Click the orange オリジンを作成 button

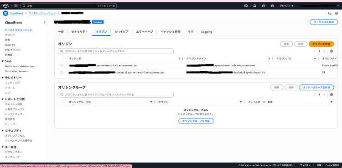[x=321, y=44]
